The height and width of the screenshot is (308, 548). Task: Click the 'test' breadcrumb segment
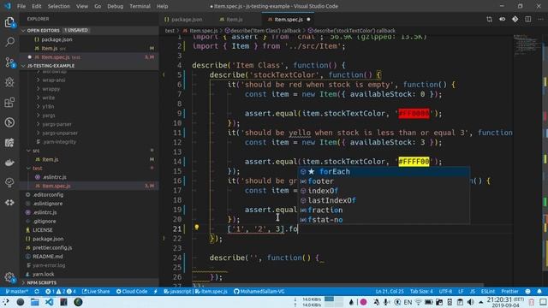point(170,31)
